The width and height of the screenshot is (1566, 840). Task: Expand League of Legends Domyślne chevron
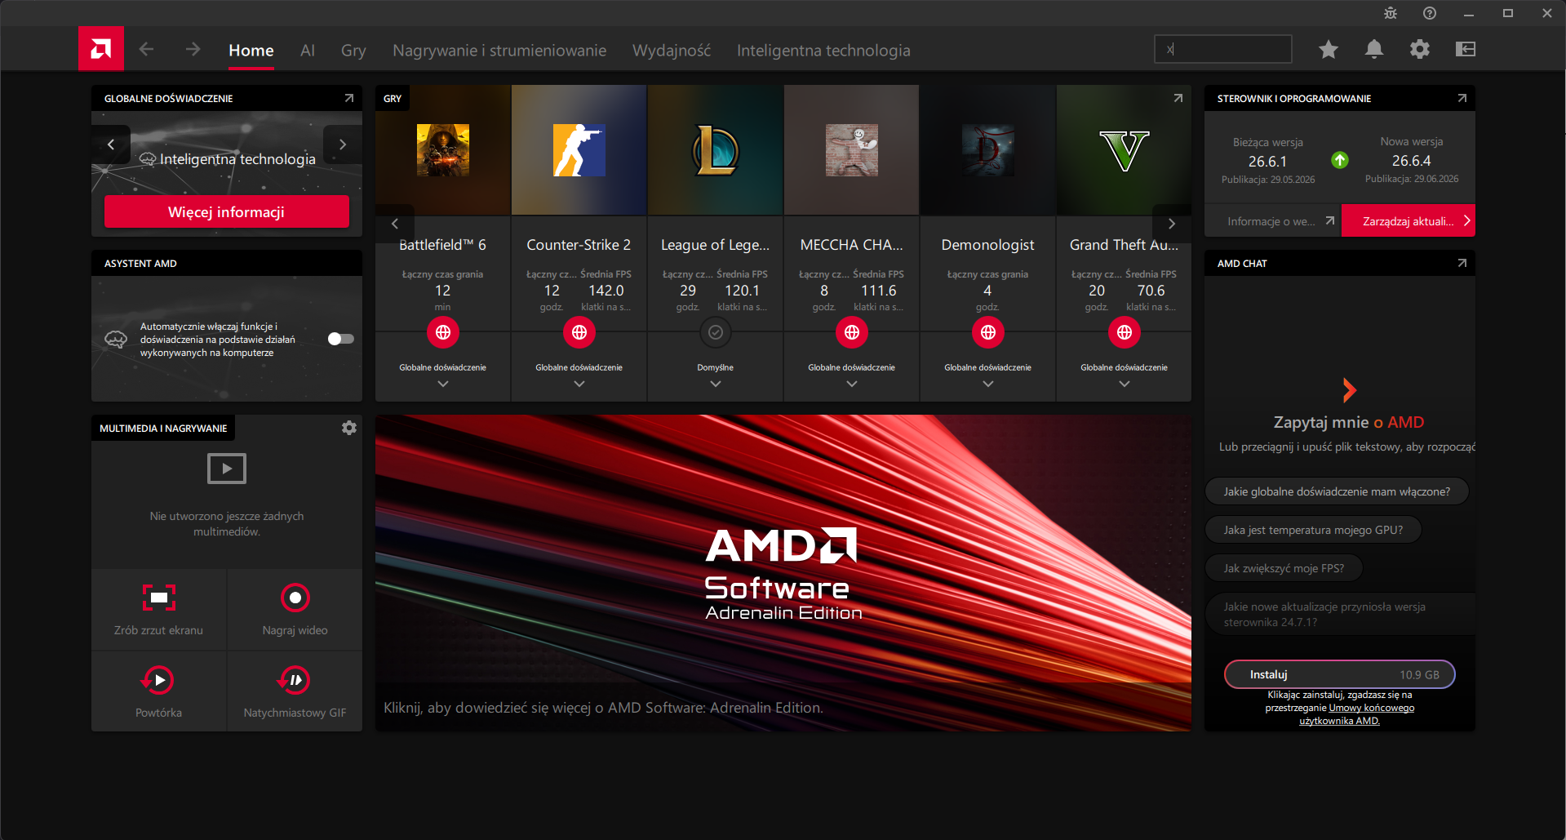716,384
